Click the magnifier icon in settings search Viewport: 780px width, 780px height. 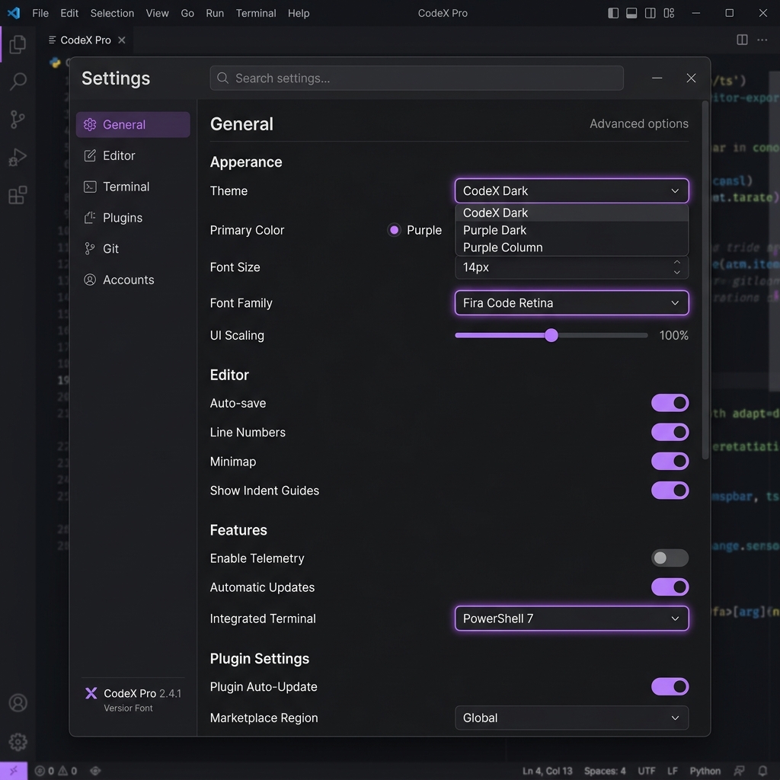point(223,78)
